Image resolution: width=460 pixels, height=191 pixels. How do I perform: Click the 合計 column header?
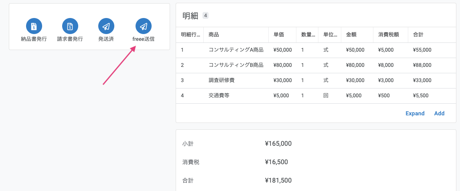(418, 35)
